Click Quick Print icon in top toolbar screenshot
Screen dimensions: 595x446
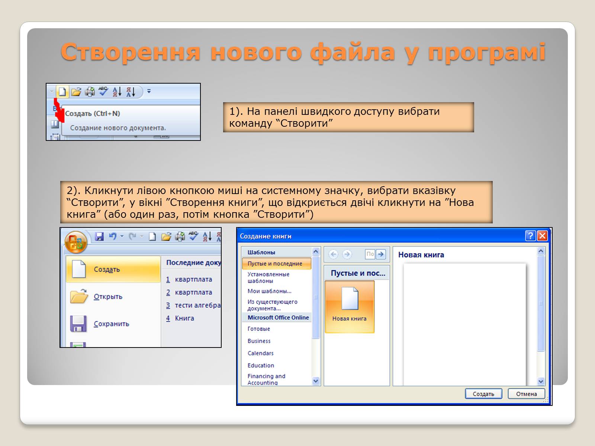(90, 91)
